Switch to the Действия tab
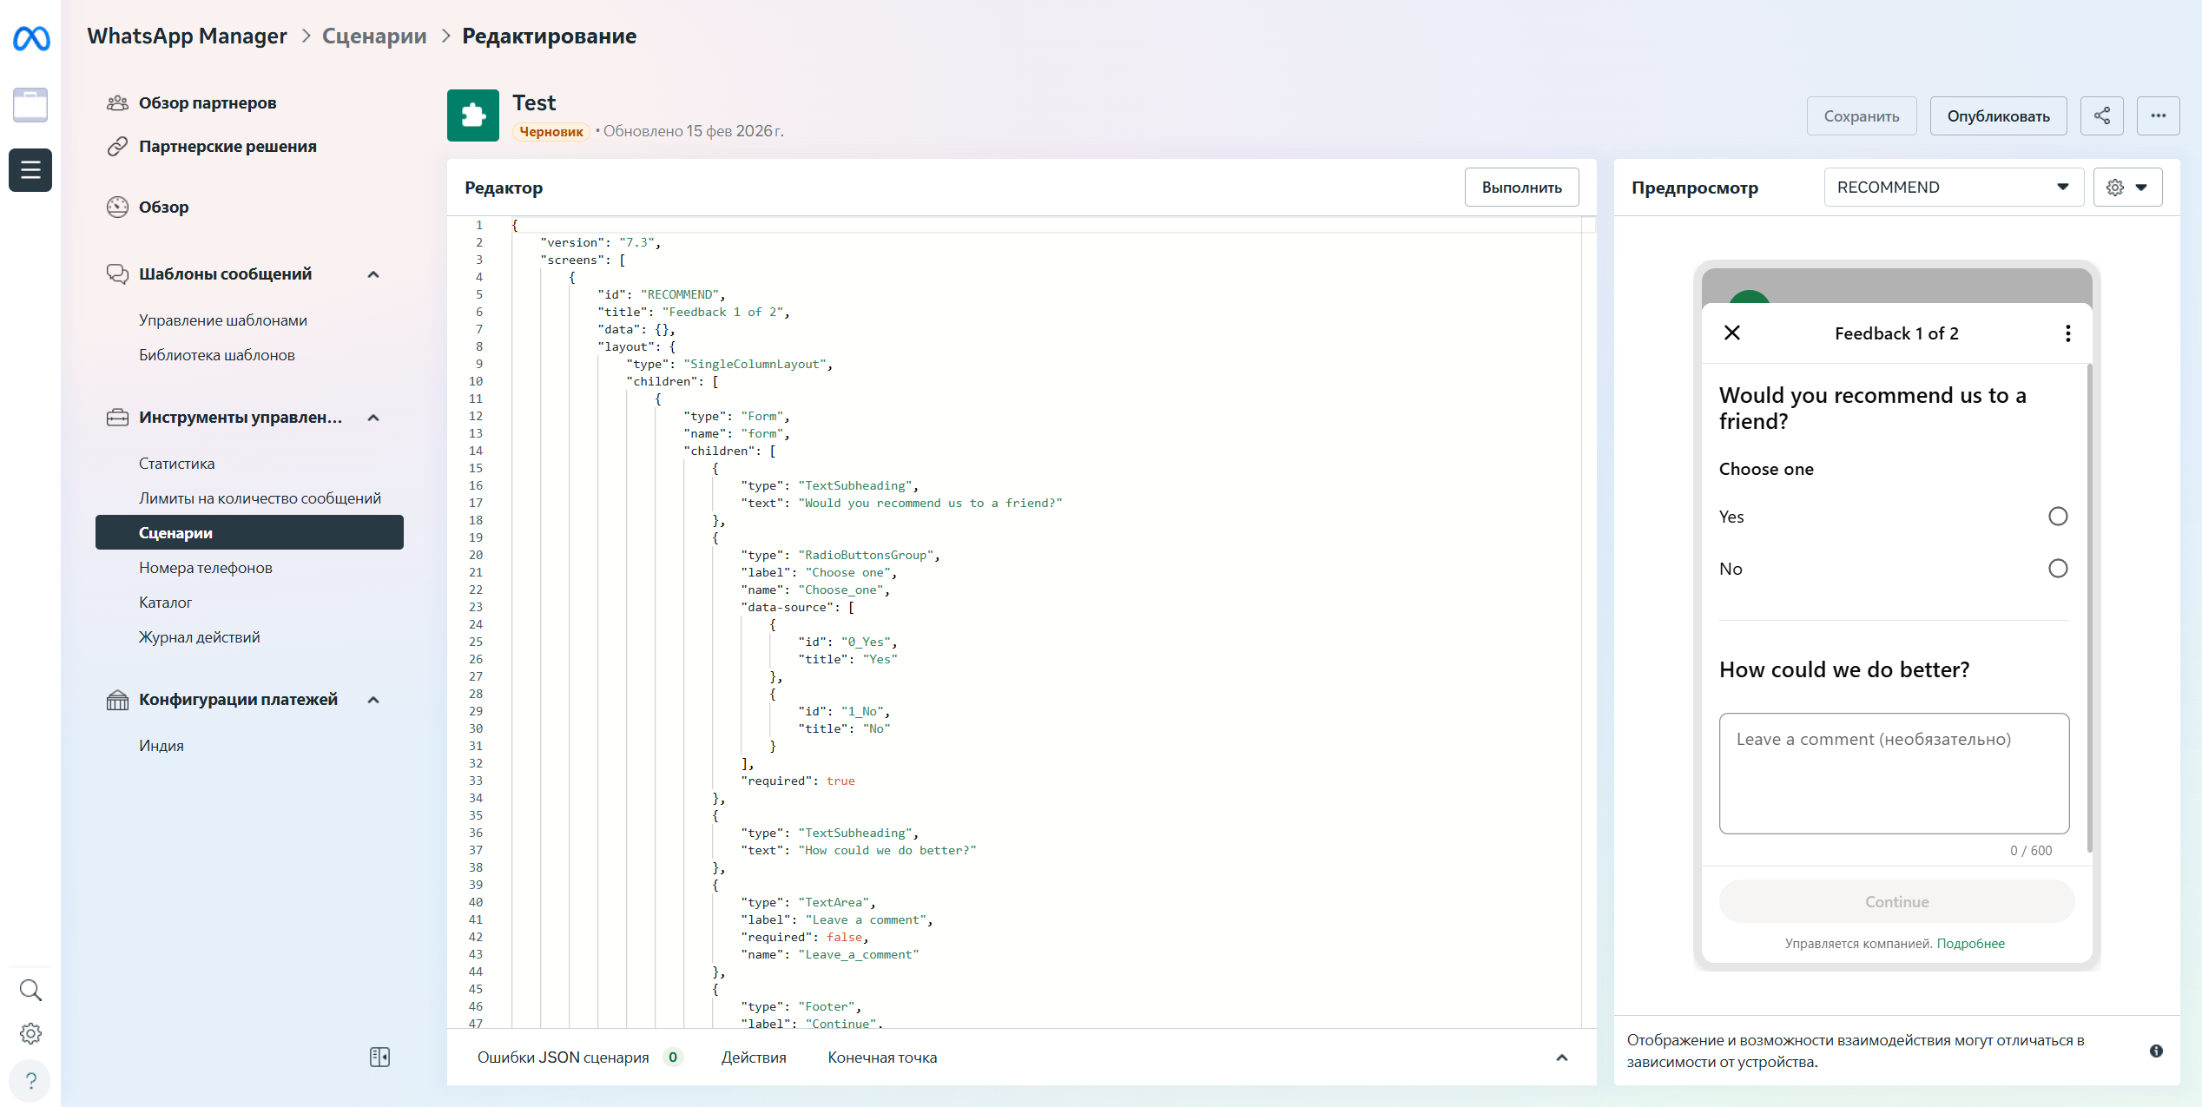 pyautogui.click(x=753, y=1058)
